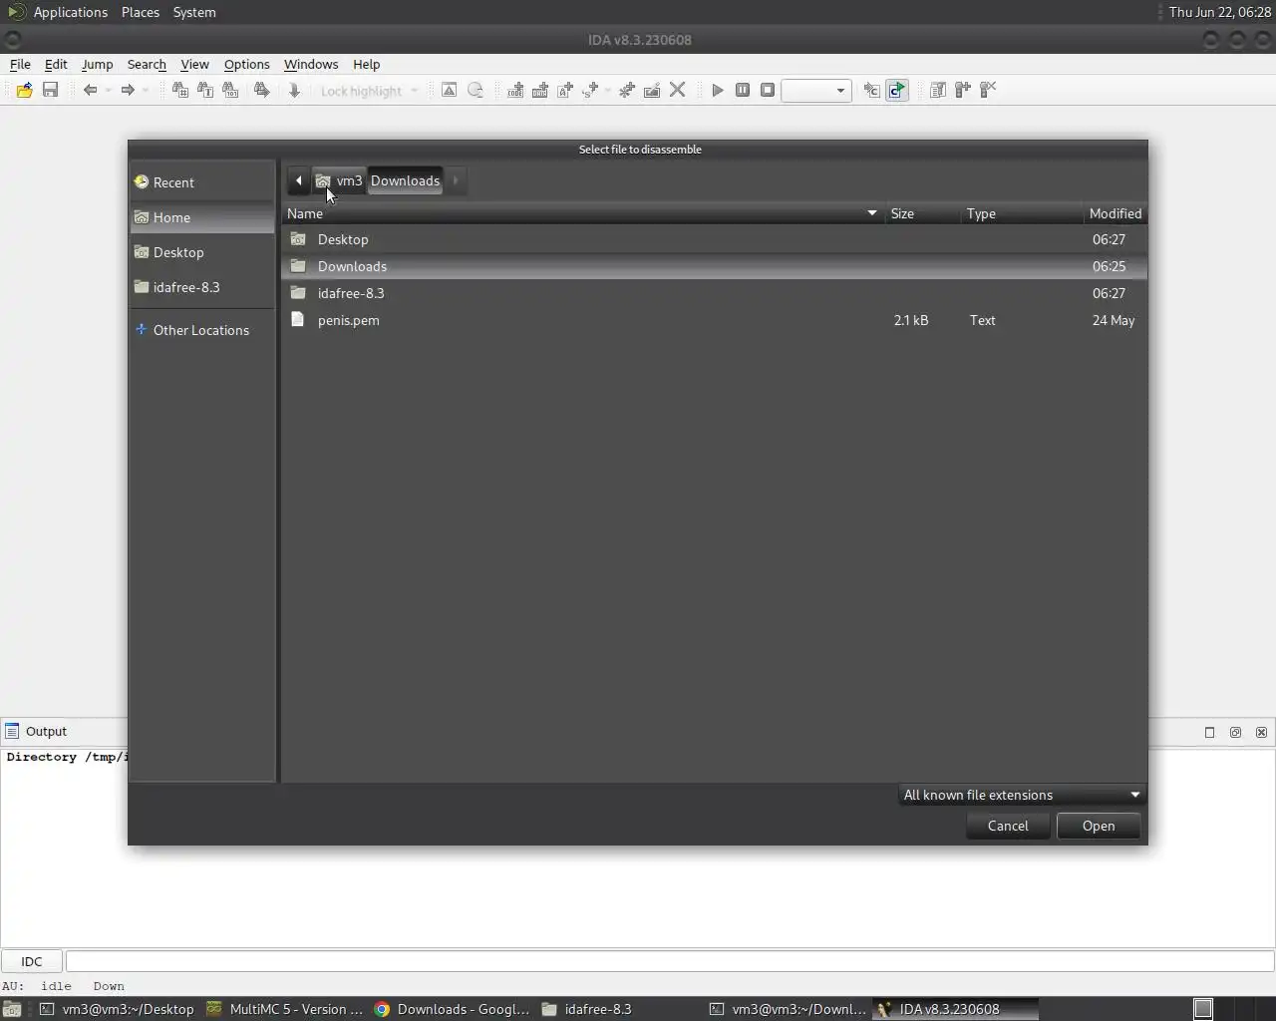Click the search next arrow binoculars icon
The height and width of the screenshot is (1021, 1276).
261,90
